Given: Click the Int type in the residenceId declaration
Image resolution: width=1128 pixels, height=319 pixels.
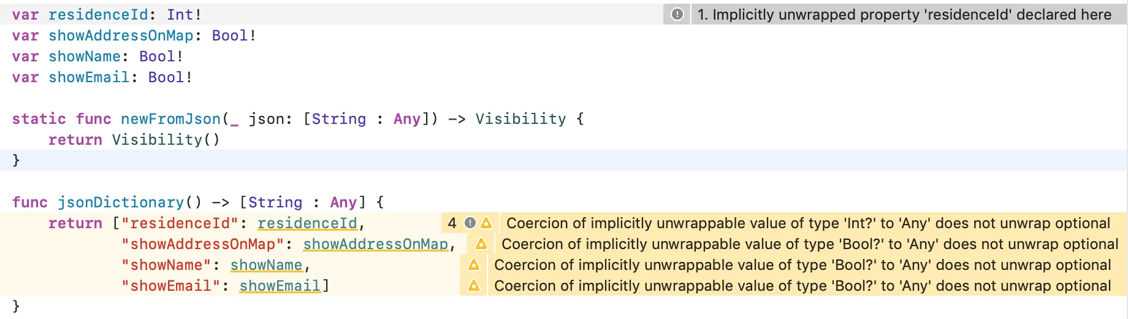Looking at the screenshot, I should click(180, 15).
